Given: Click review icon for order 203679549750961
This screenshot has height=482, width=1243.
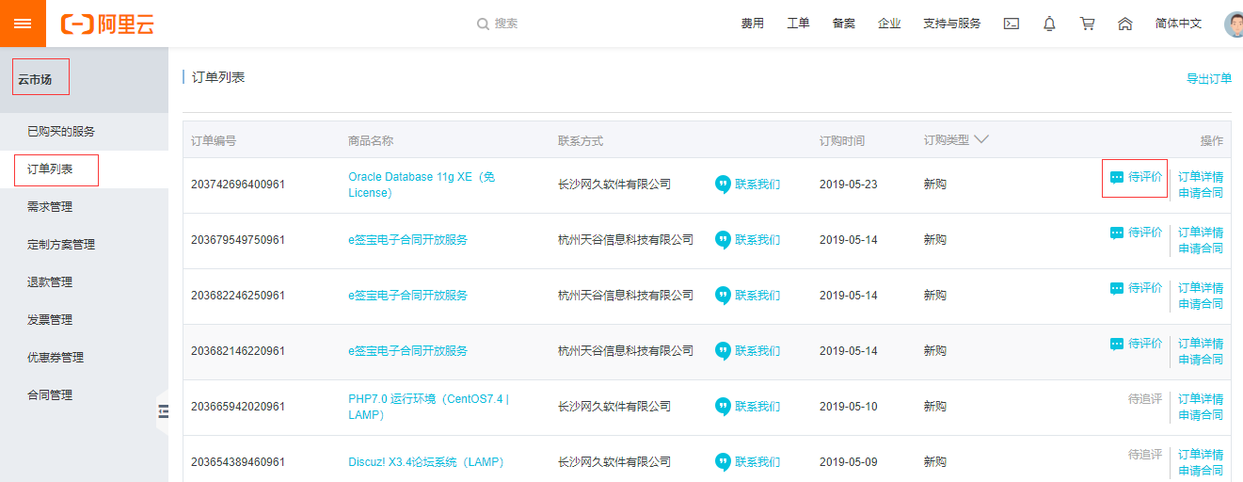Looking at the screenshot, I should pyautogui.click(x=1117, y=233).
